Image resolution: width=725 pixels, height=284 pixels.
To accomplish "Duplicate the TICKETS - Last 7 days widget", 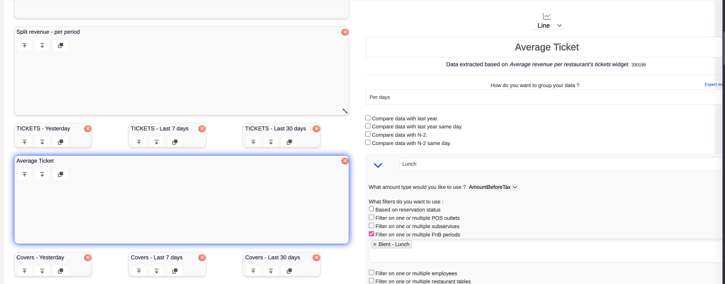I will click(175, 142).
